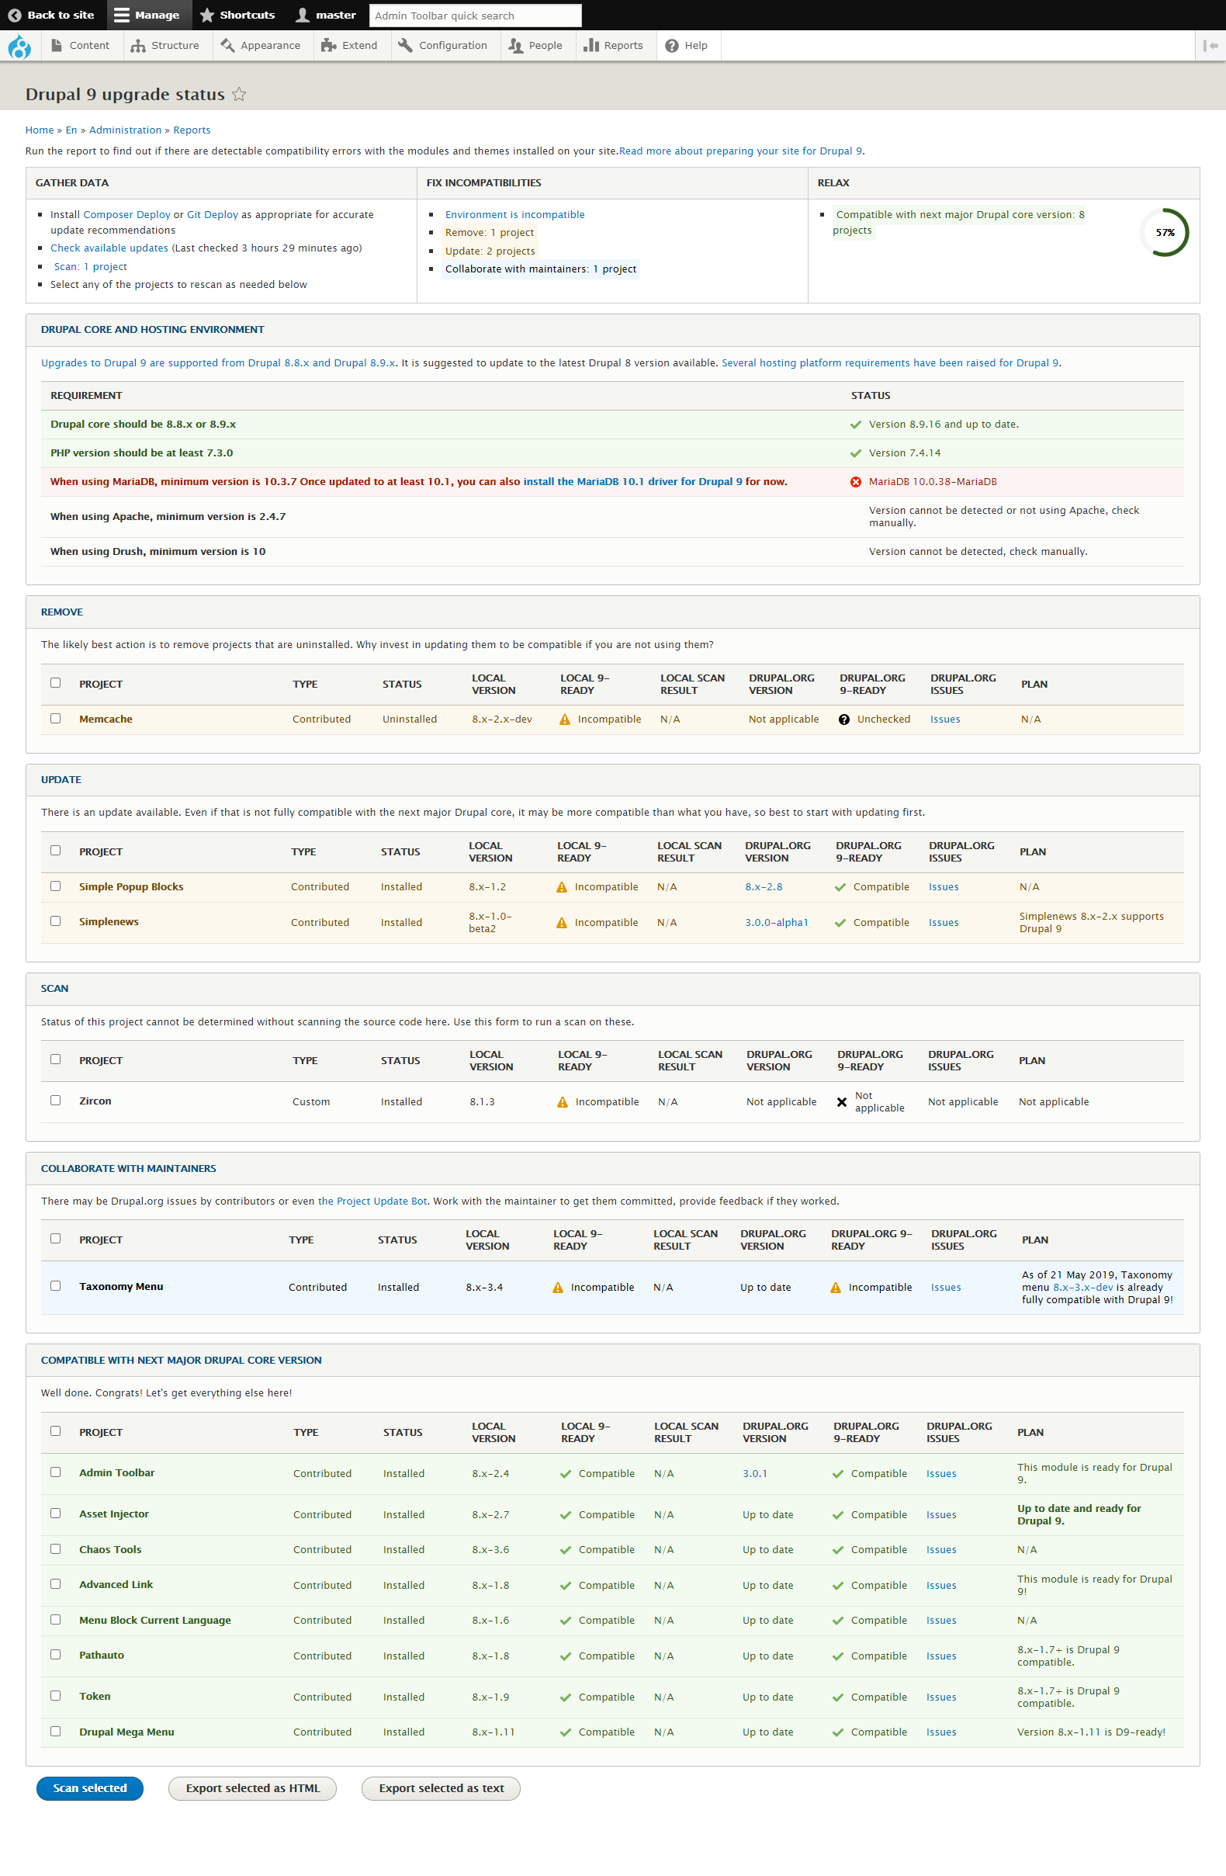The image size is (1226, 1876).
Task: Star this page as a shortcut
Action: point(240,95)
